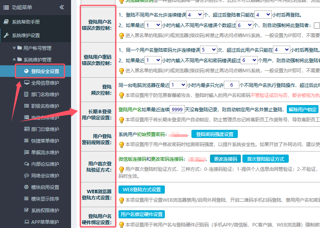Open WEB登陆方式设置
The width and height of the screenshot is (320, 228).
[142, 190]
